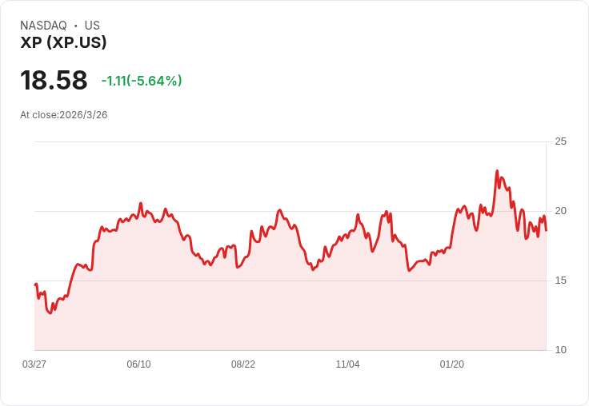Click the 15 price axis label
Screen dimensions: 589x406
pos(560,281)
